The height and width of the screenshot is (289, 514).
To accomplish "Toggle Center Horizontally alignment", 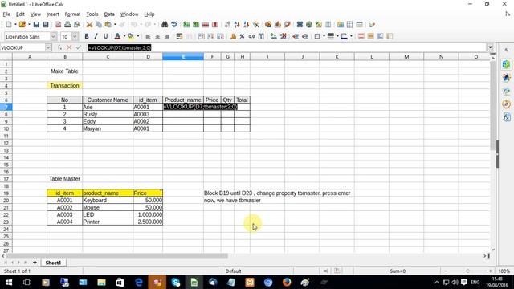I will (157, 36).
